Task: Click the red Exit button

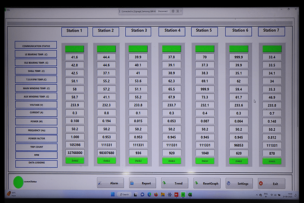Action: tap(271, 184)
